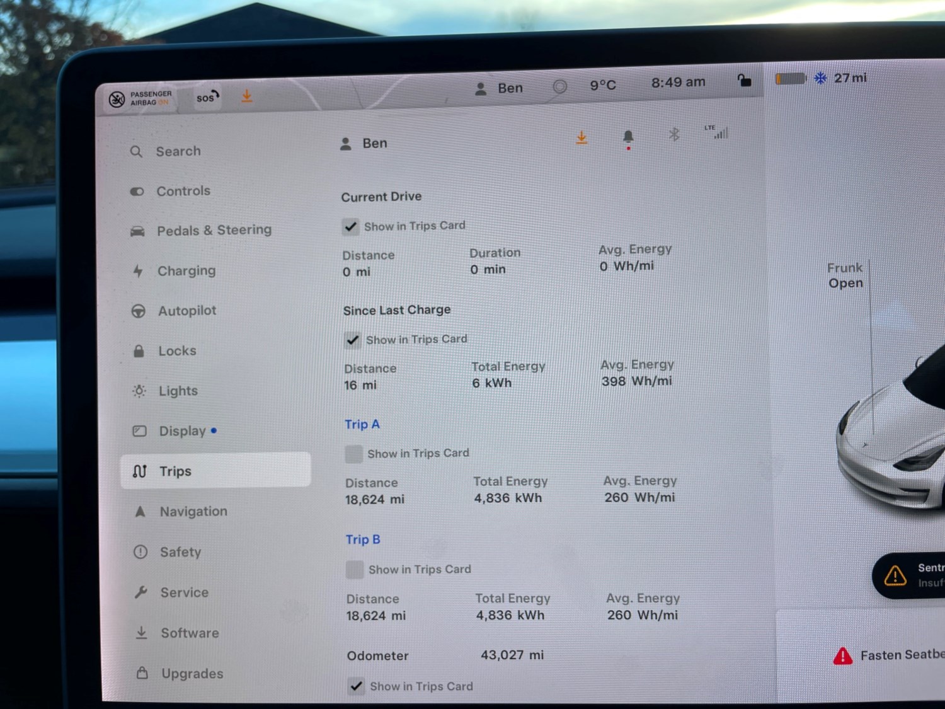Viewport: 945px width, 709px height.
Task: Uncheck Show in Trips Card for Odometer
Action: coord(357,686)
